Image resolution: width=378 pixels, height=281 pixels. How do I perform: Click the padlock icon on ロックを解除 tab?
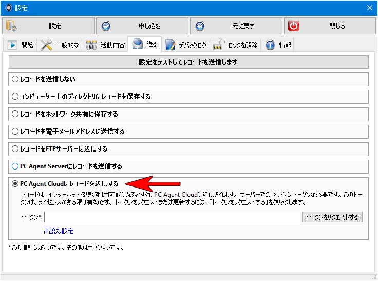(x=219, y=45)
